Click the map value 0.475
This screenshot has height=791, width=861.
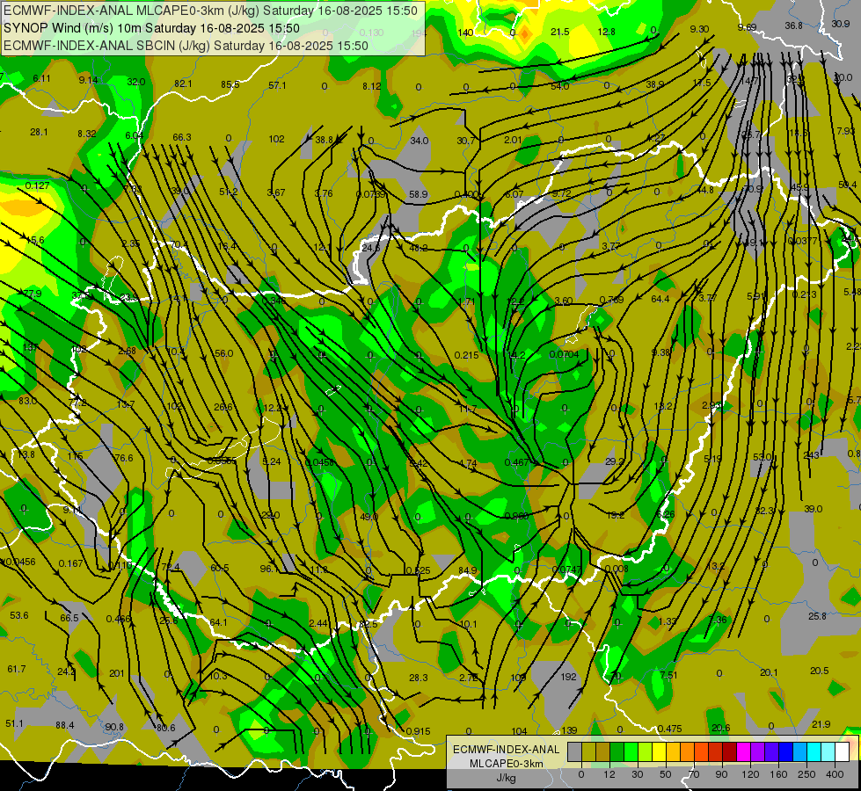click(669, 729)
